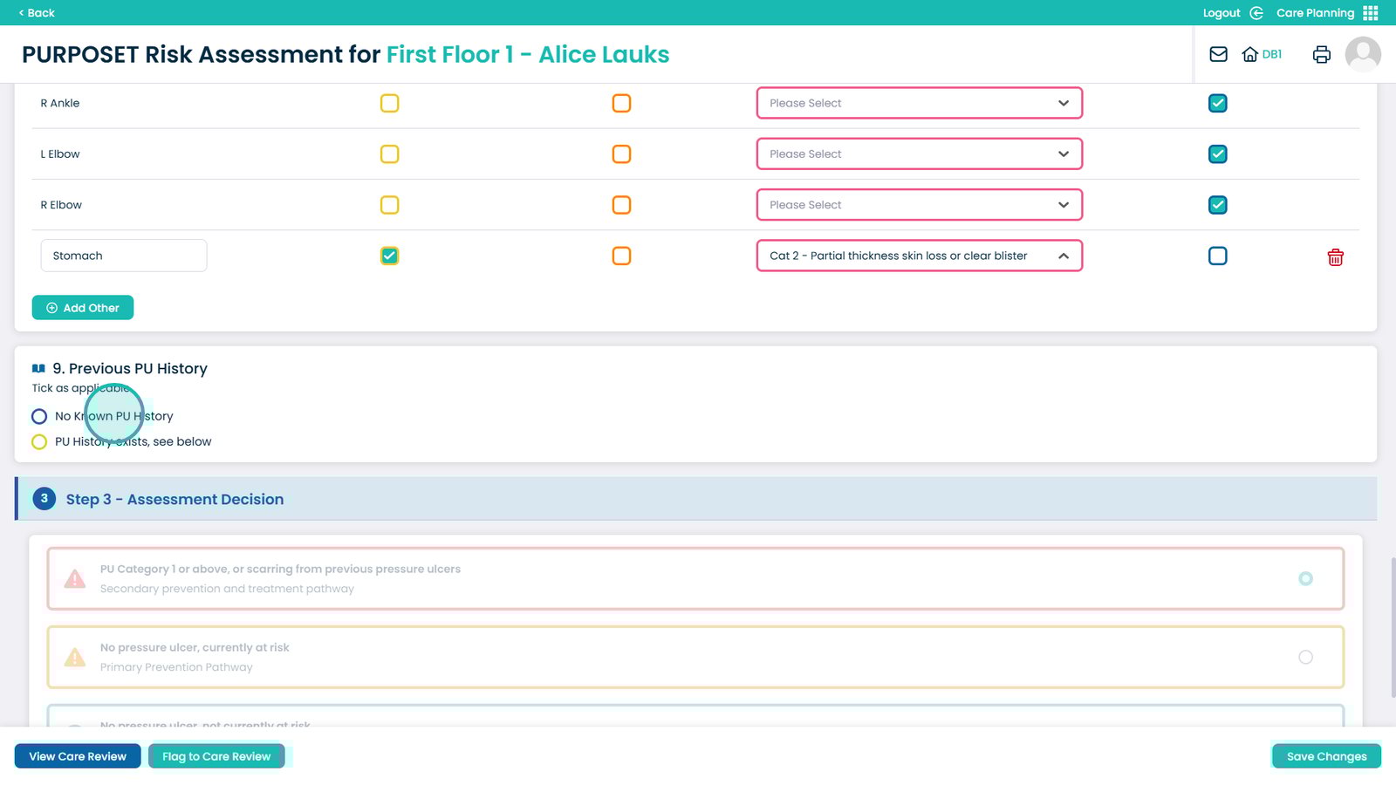Image resolution: width=1396 pixels, height=785 pixels.
Task: Click the View Care Review button
Action: click(78, 756)
